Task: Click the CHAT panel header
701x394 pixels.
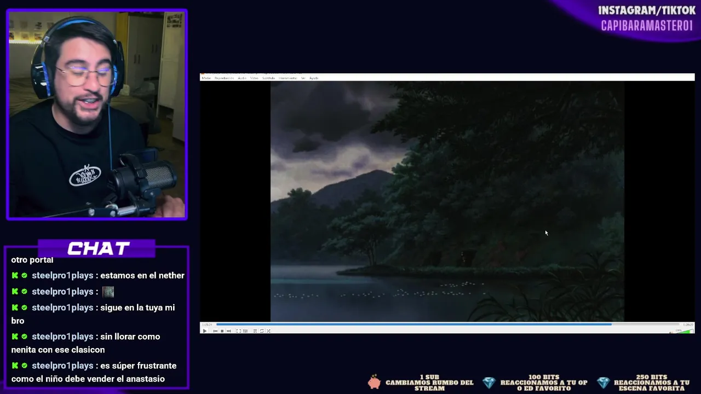Action: coord(97,249)
